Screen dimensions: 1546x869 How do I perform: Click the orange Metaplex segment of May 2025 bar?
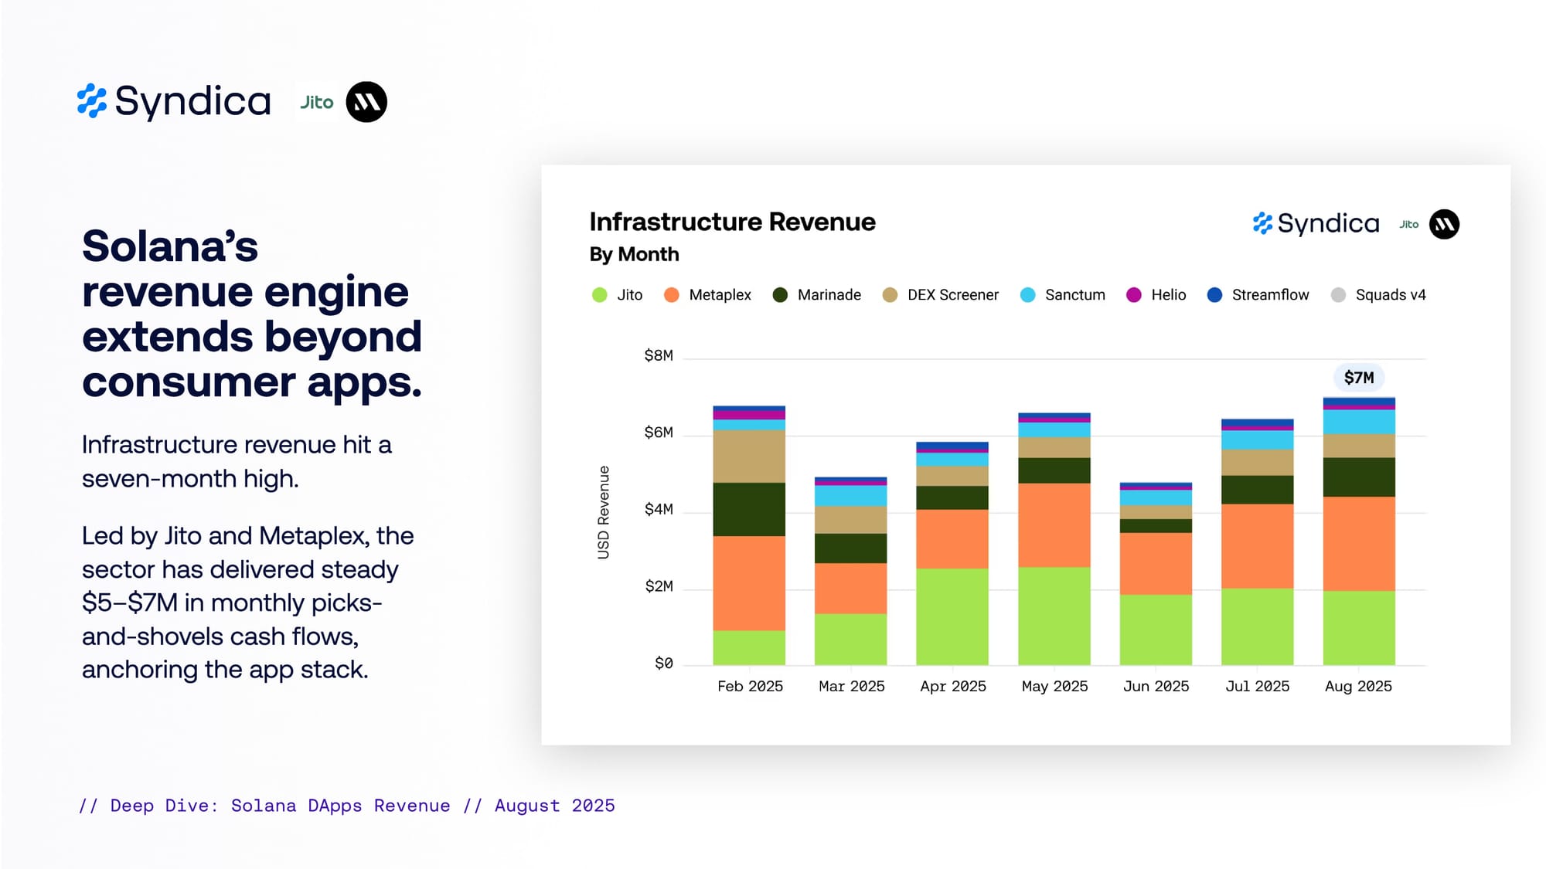[x=1054, y=525]
